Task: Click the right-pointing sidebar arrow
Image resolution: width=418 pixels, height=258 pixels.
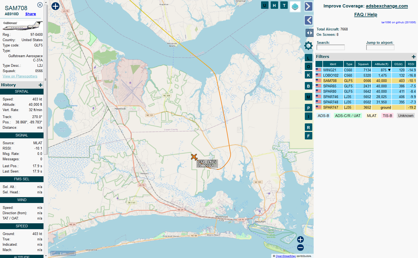Action: [308, 6]
